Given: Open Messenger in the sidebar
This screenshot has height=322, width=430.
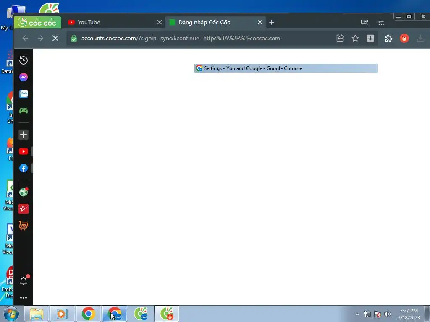Looking at the screenshot, I should (24, 77).
